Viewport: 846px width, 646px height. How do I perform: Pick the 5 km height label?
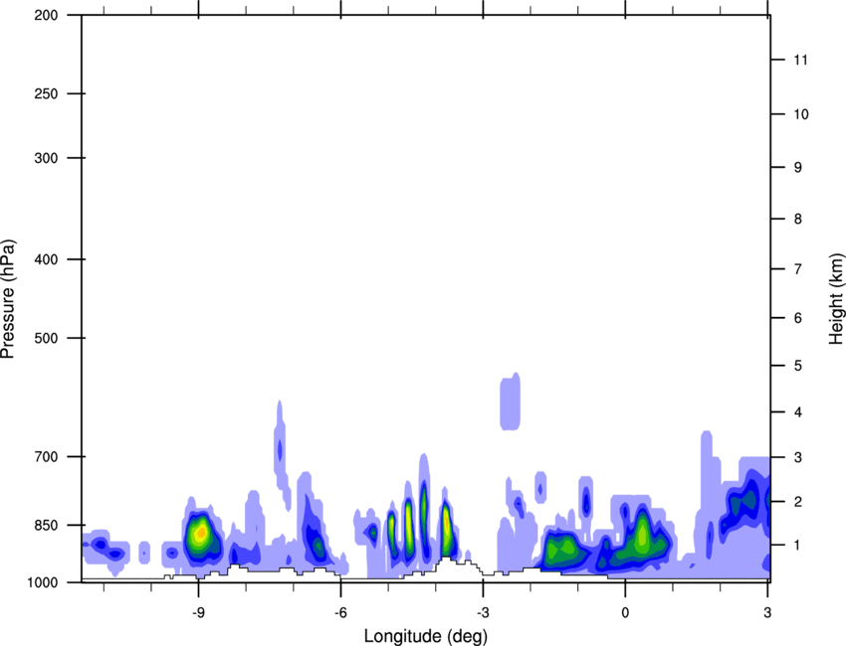point(798,366)
